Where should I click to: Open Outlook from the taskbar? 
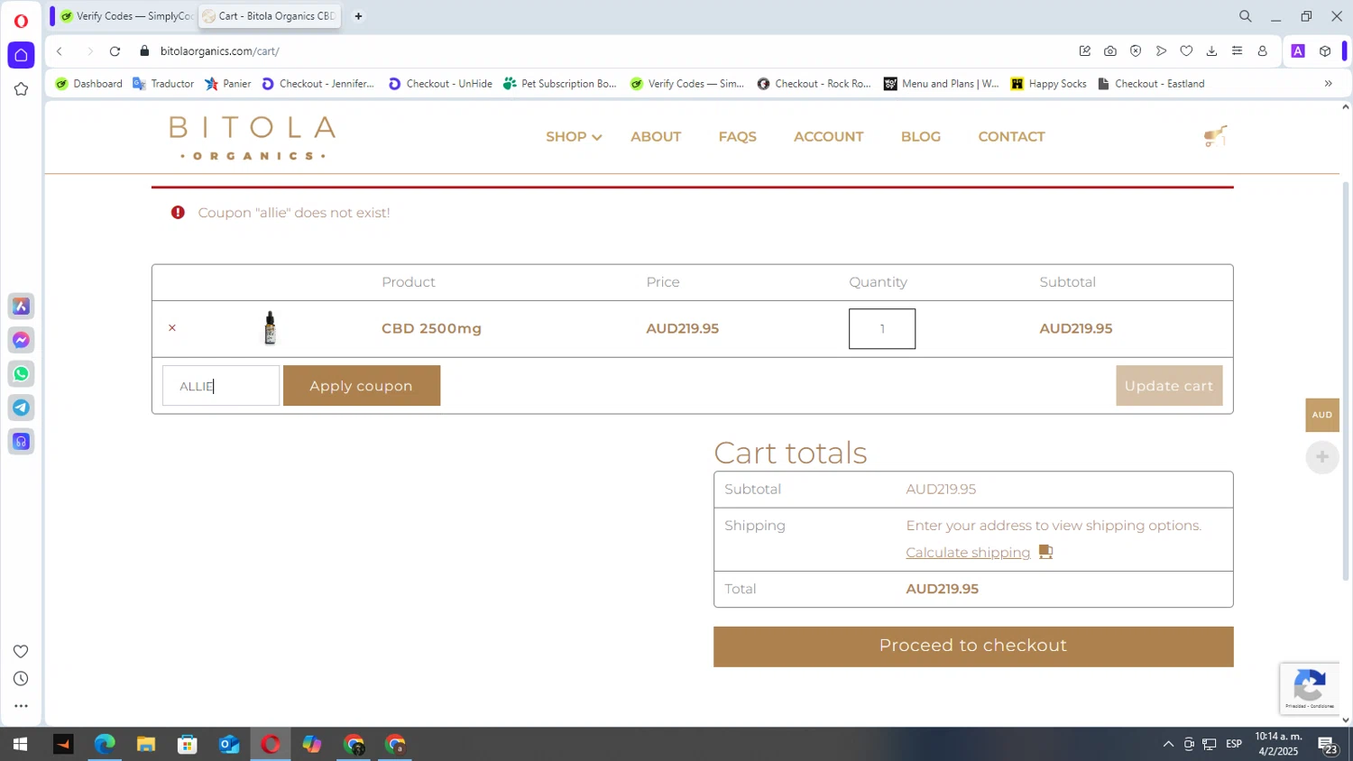tap(229, 744)
